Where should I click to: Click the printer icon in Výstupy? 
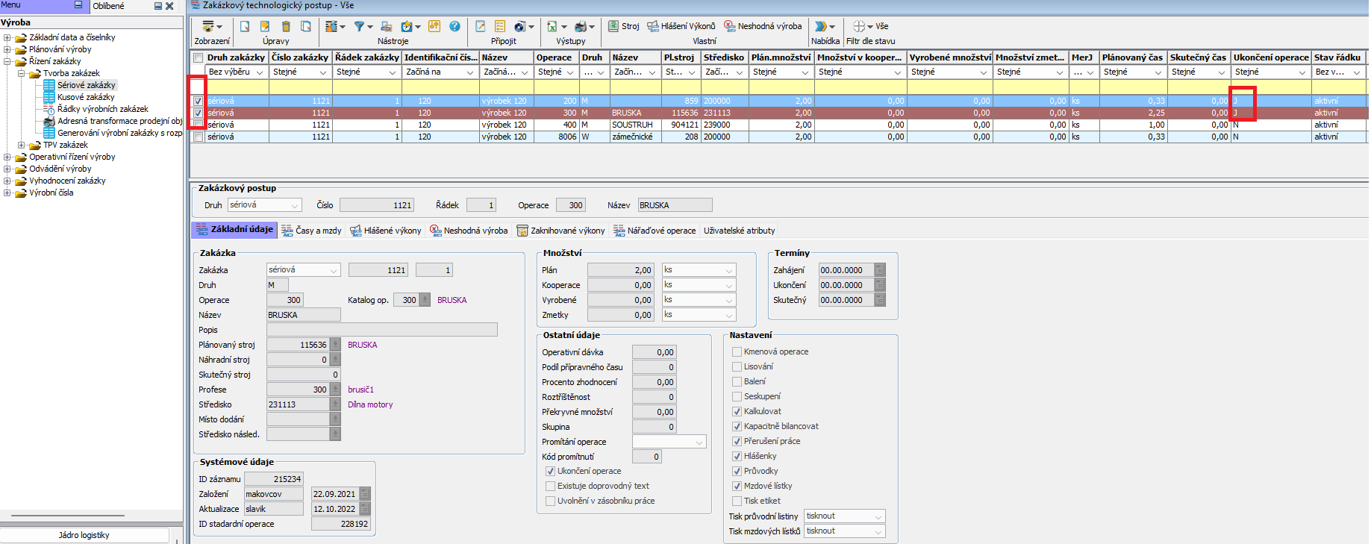pyautogui.click(x=581, y=26)
